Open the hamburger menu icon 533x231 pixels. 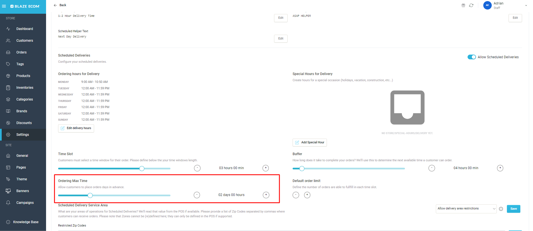[x=4, y=6]
